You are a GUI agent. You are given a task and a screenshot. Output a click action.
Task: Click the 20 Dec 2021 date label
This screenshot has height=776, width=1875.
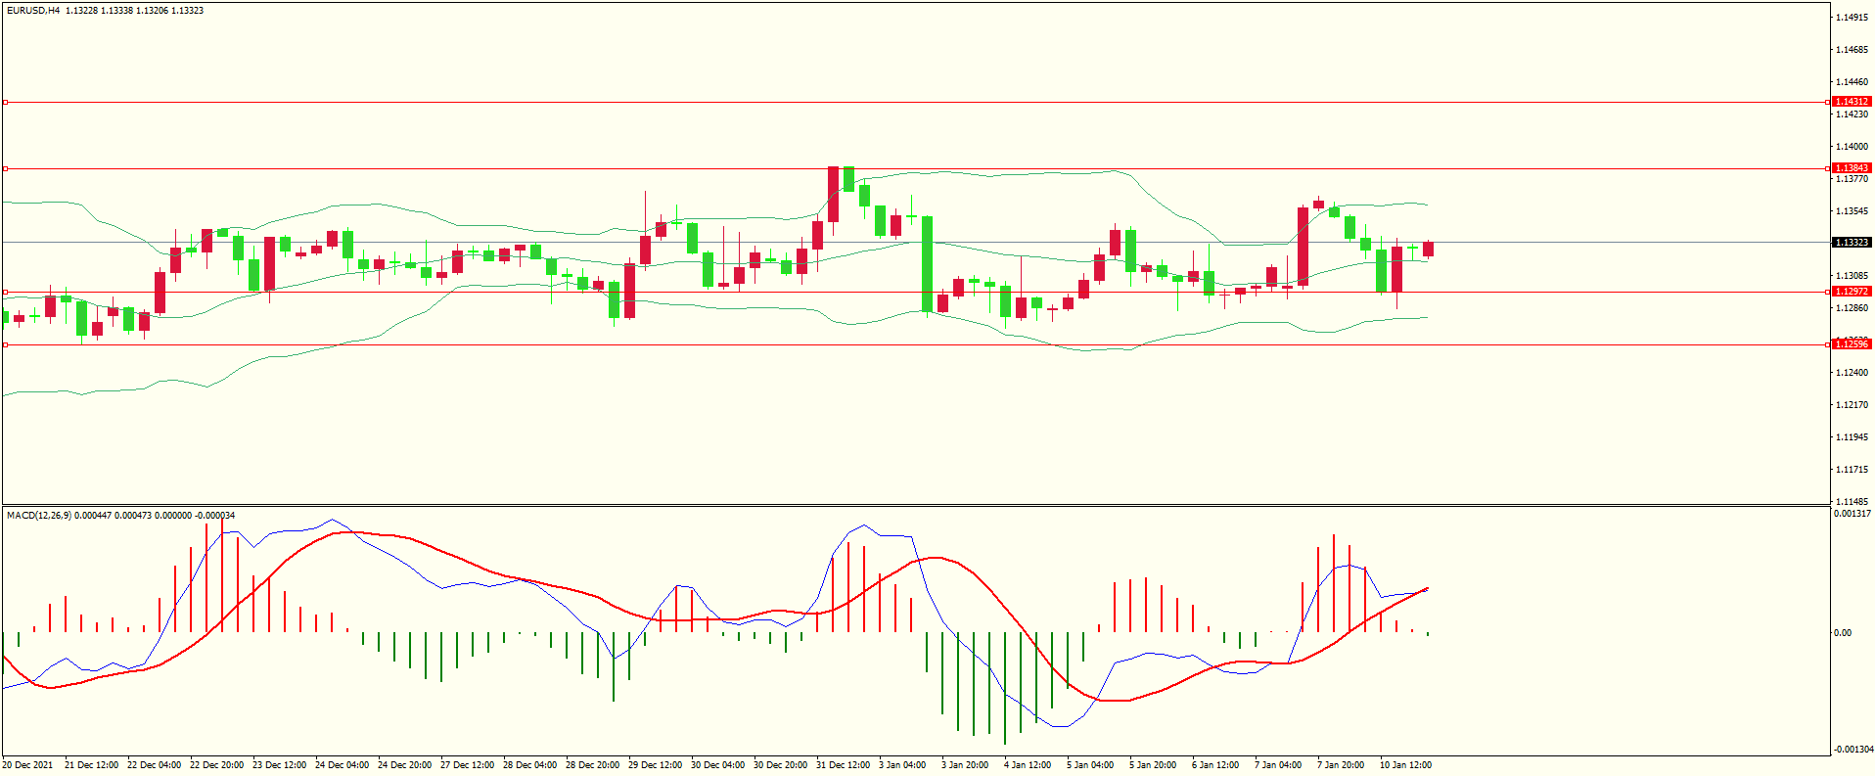pyautogui.click(x=28, y=765)
